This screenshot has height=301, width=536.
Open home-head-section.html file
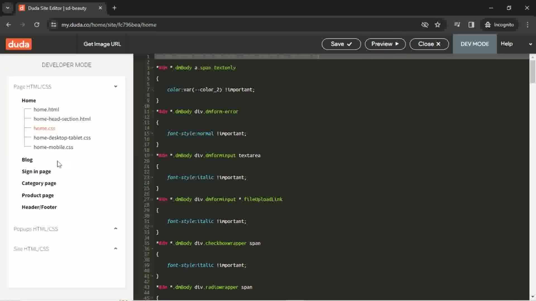(62, 119)
